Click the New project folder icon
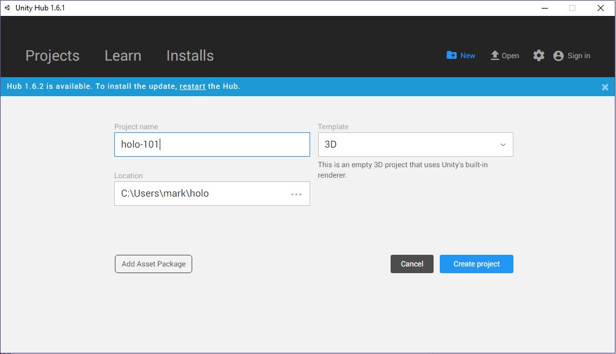 click(451, 55)
